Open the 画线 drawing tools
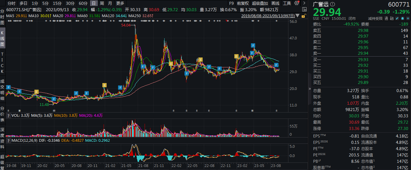 (275, 3)
